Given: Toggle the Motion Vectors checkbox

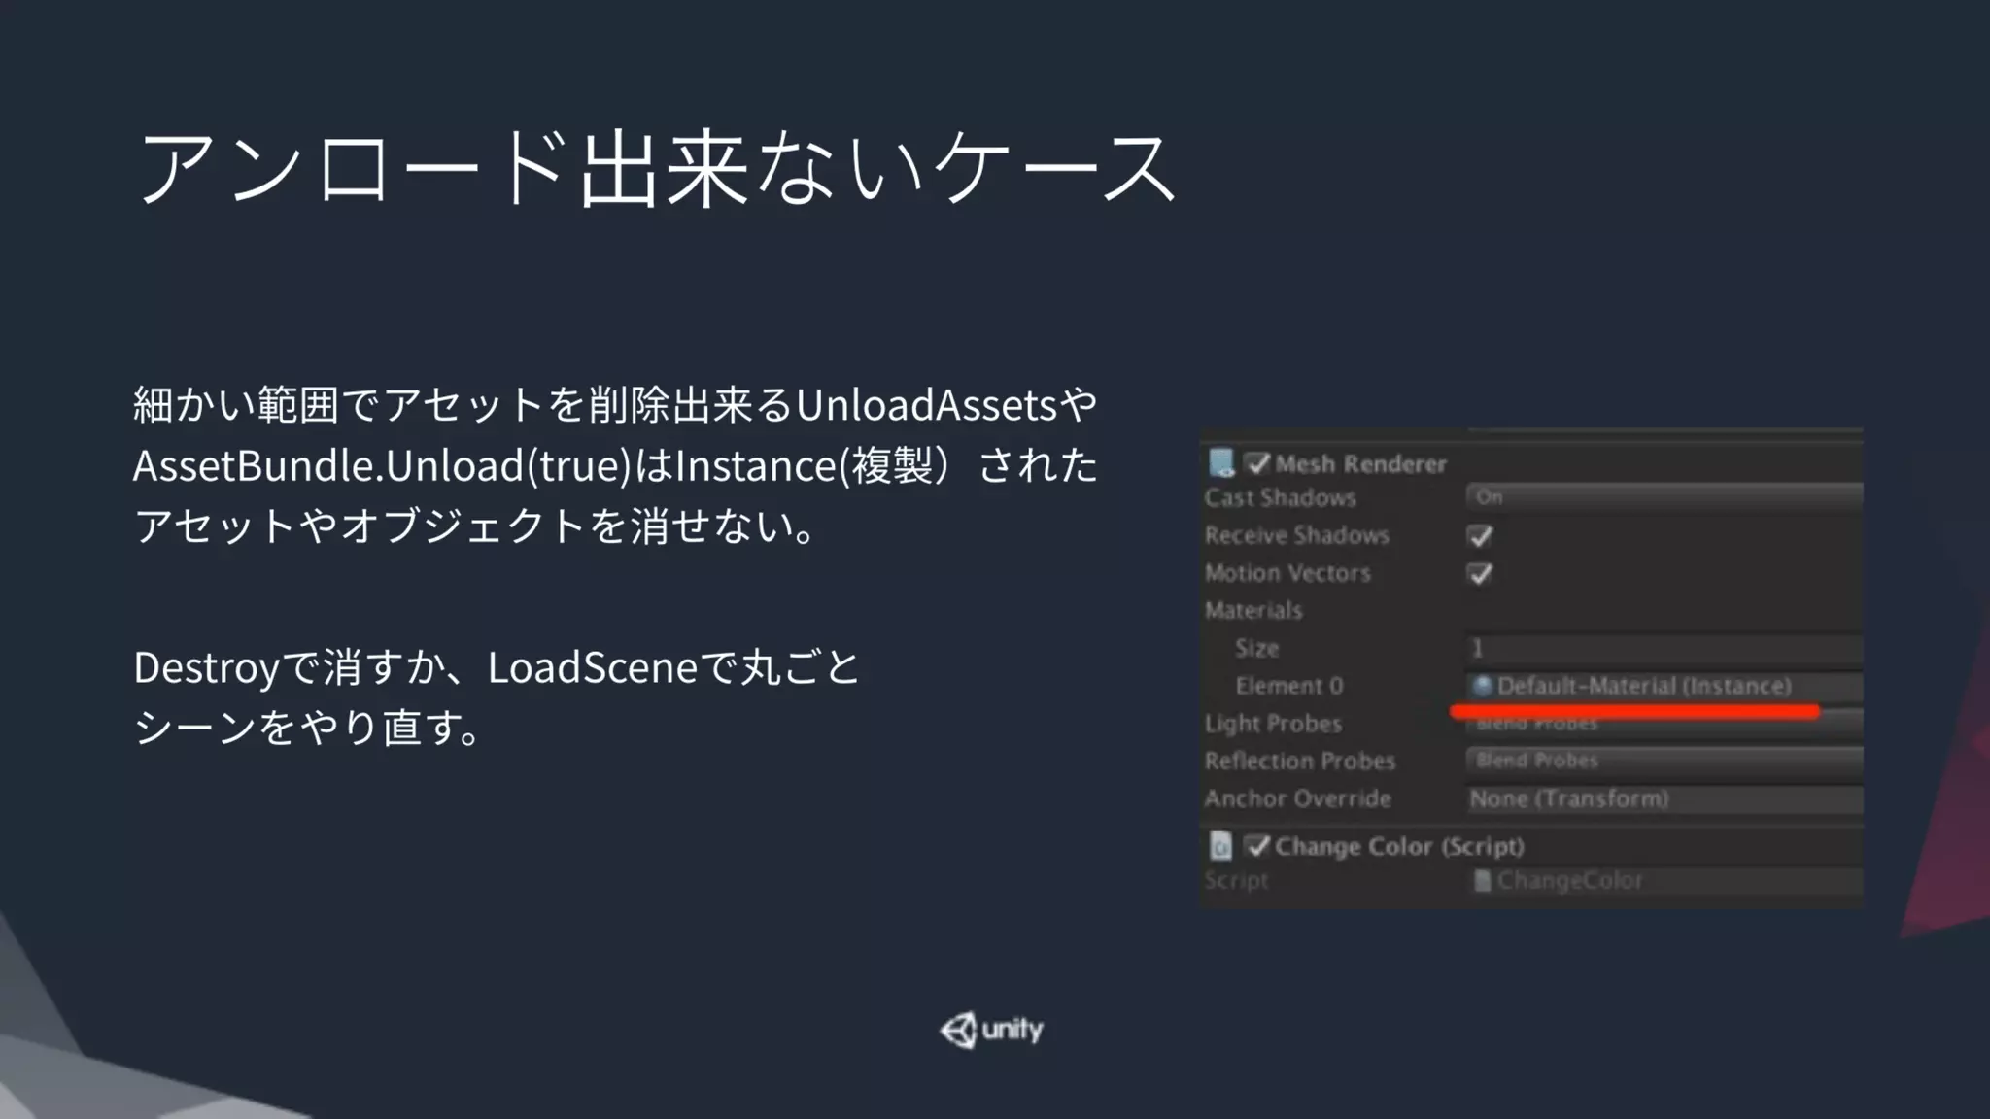Looking at the screenshot, I should click(x=1480, y=573).
